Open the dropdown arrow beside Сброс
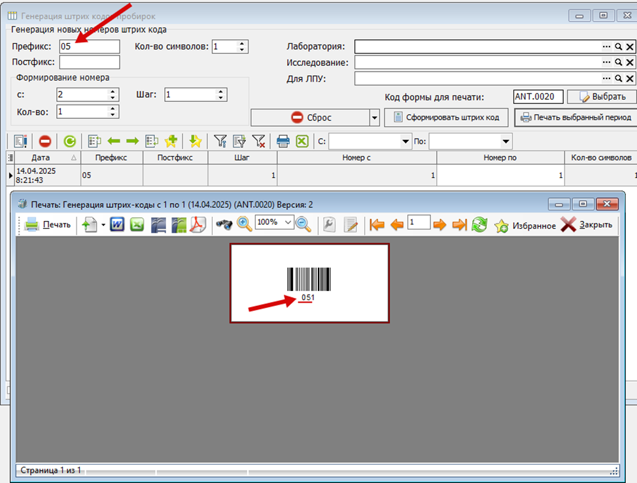This screenshot has height=483, width=637. coord(375,118)
